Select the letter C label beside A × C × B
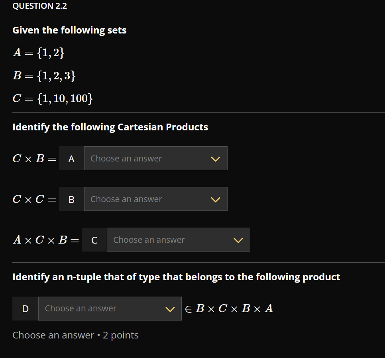385x358 pixels. (x=94, y=240)
